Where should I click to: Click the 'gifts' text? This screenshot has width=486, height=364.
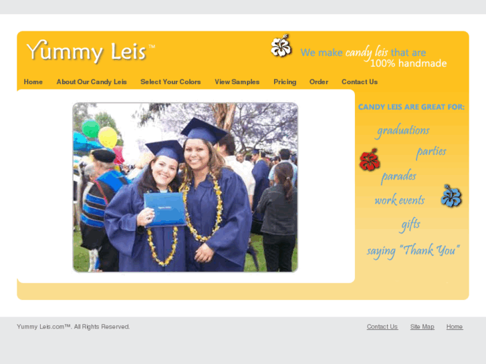[410, 224]
